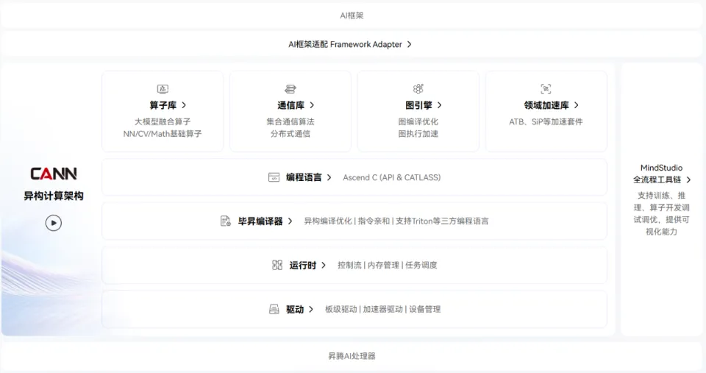Play the CANN introduction video

click(x=53, y=222)
